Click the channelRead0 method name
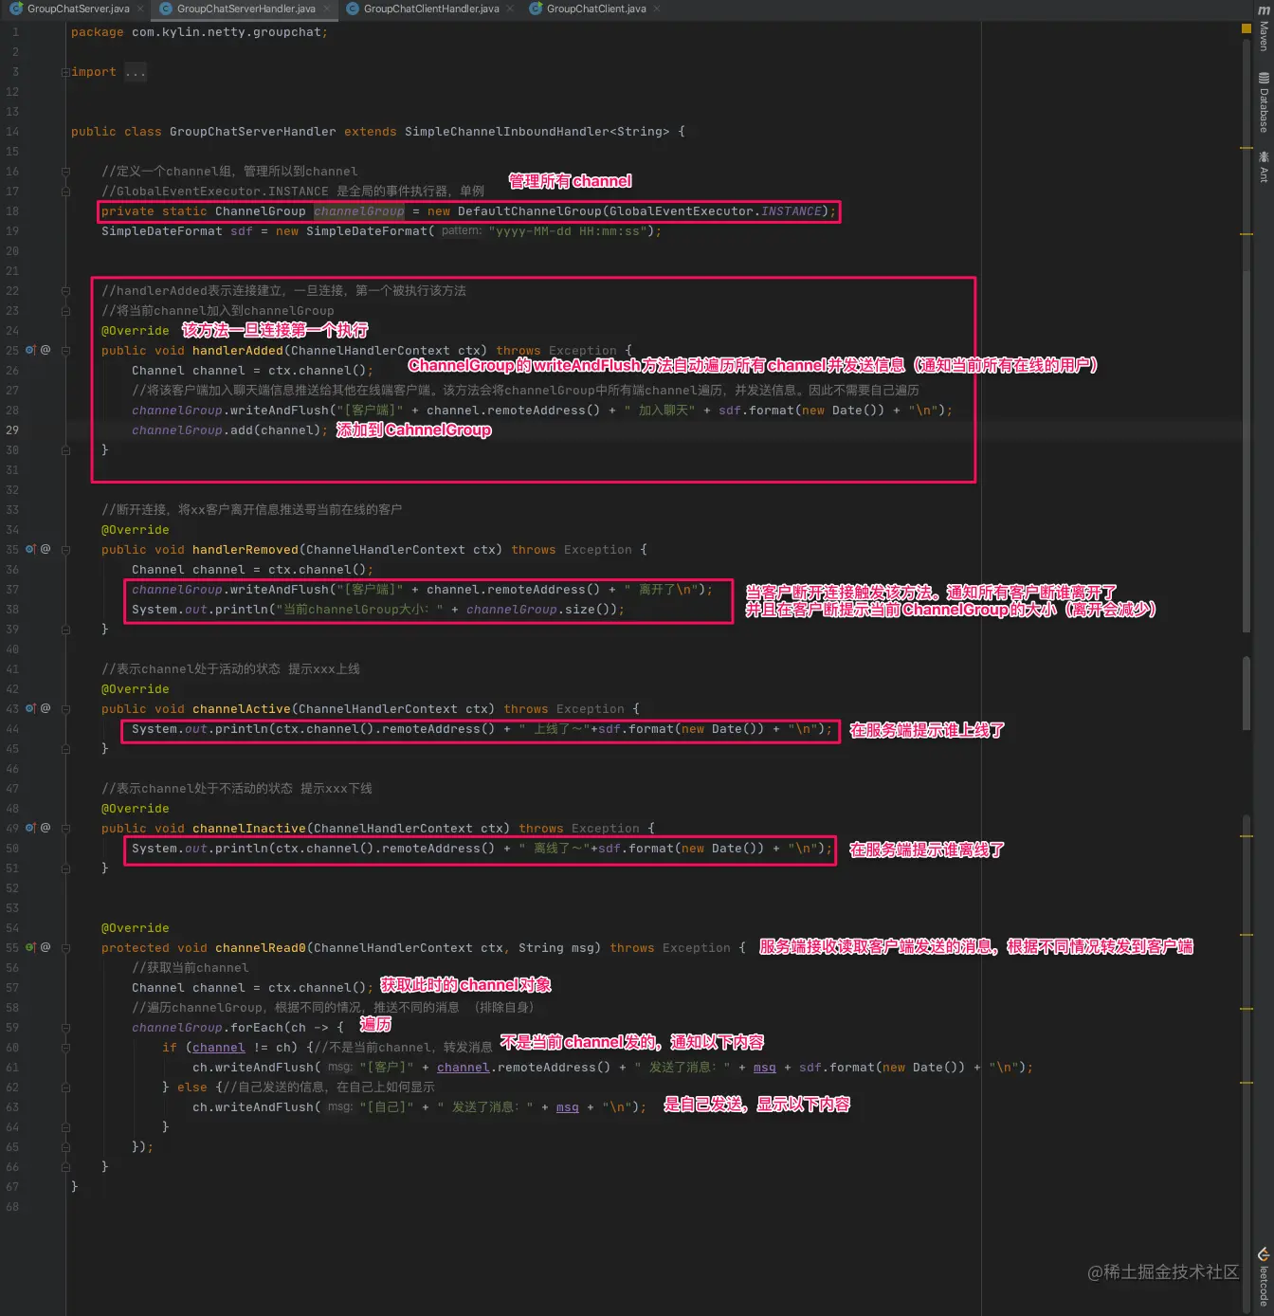This screenshot has width=1274, height=1316. 261,948
